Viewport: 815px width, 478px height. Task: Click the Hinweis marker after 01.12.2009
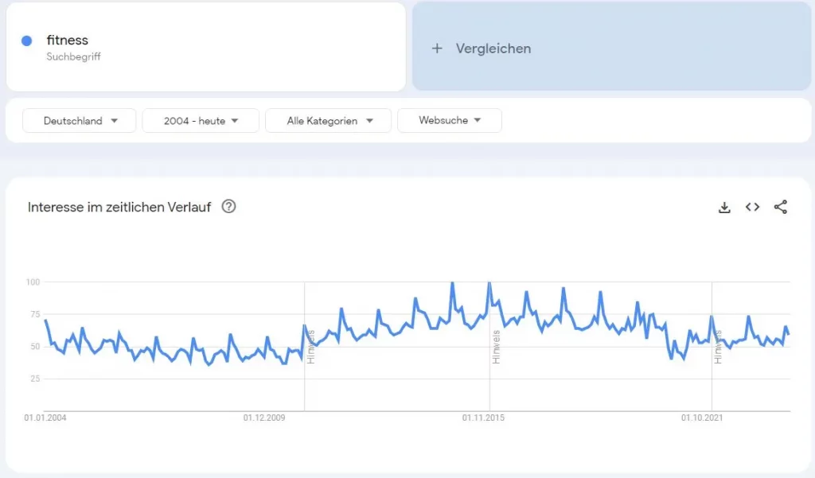tap(311, 347)
